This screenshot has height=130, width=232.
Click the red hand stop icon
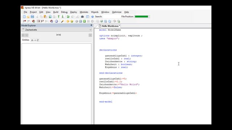[51, 21]
